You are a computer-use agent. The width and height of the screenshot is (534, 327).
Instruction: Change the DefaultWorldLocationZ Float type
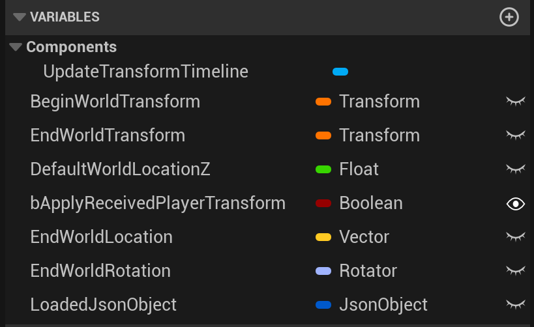point(359,169)
